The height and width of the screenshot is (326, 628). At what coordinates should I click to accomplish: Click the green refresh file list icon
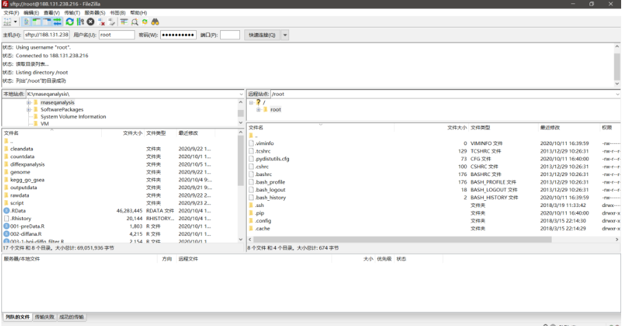69,22
